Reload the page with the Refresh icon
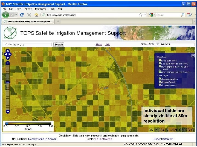This screenshot has width=197, height=147. pos(22,15)
